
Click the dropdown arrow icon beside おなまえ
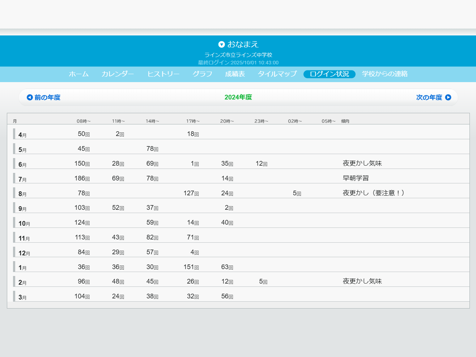coord(222,44)
